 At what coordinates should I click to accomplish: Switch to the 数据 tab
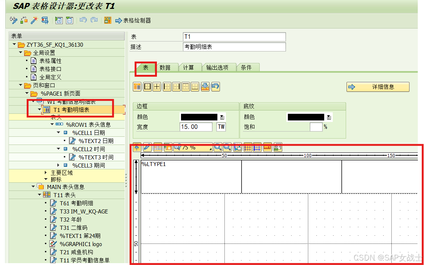coord(165,67)
